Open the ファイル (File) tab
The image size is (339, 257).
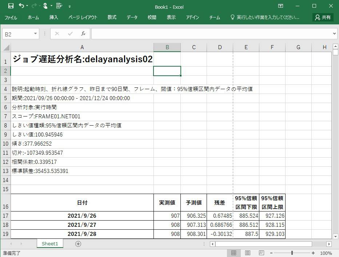(11, 17)
